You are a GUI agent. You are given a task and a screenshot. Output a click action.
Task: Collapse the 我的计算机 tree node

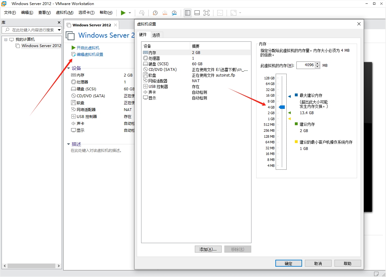tap(6, 40)
